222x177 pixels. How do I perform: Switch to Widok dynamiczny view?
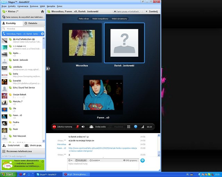pyautogui.click(x=119, y=19)
